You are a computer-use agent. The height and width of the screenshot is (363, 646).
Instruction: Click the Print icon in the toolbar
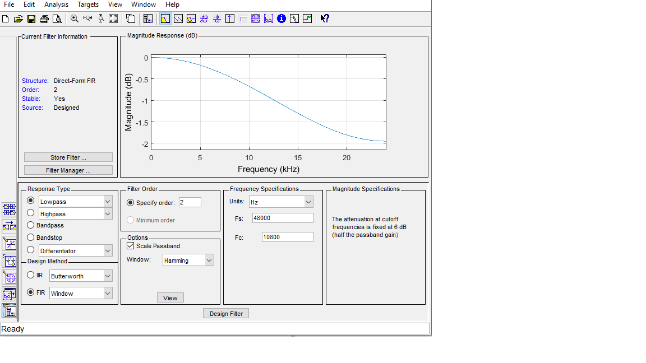(x=44, y=18)
